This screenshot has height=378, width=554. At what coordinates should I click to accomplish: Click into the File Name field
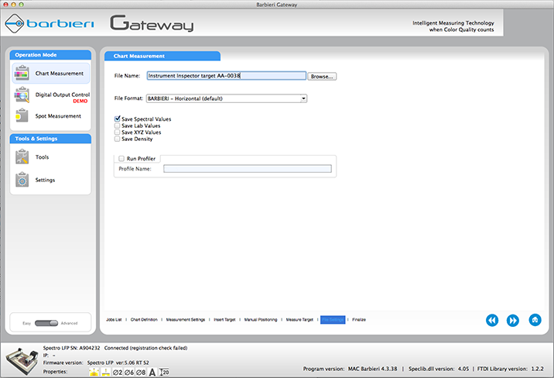227,76
